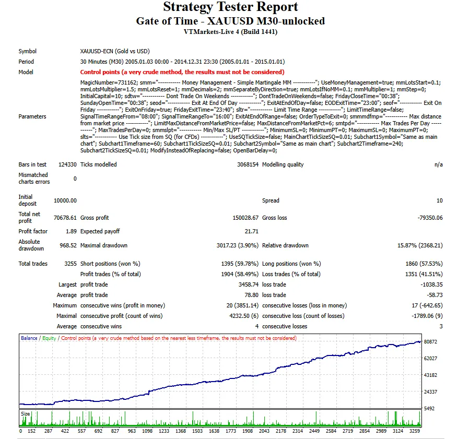Click the chart y-axis label '5492'
This screenshot has width=458, height=439.
click(x=429, y=408)
